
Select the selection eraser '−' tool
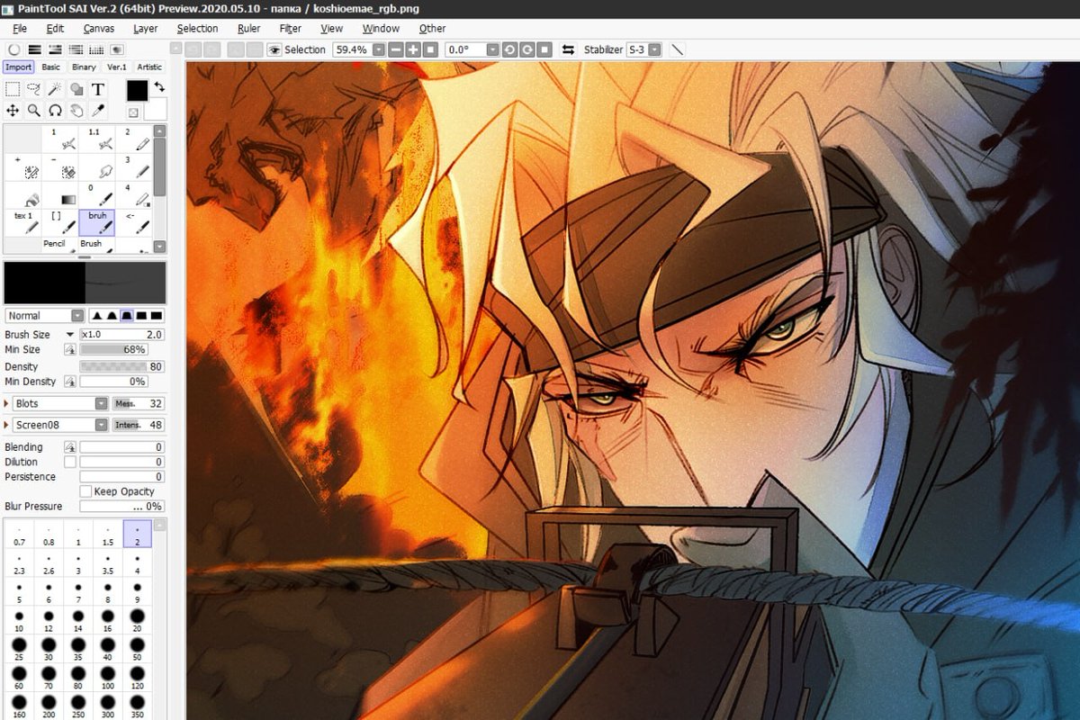(60, 166)
